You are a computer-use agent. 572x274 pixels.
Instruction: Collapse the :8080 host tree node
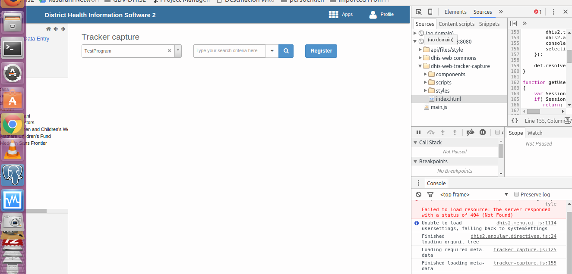click(415, 41)
